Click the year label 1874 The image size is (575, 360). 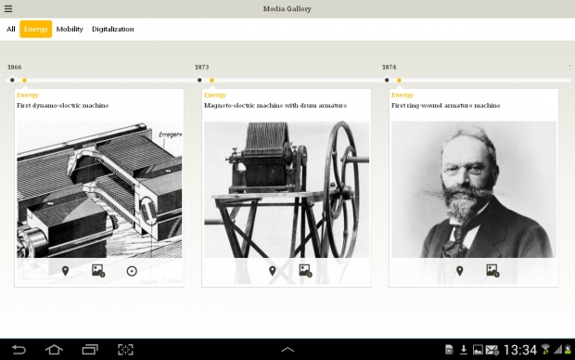[390, 67]
